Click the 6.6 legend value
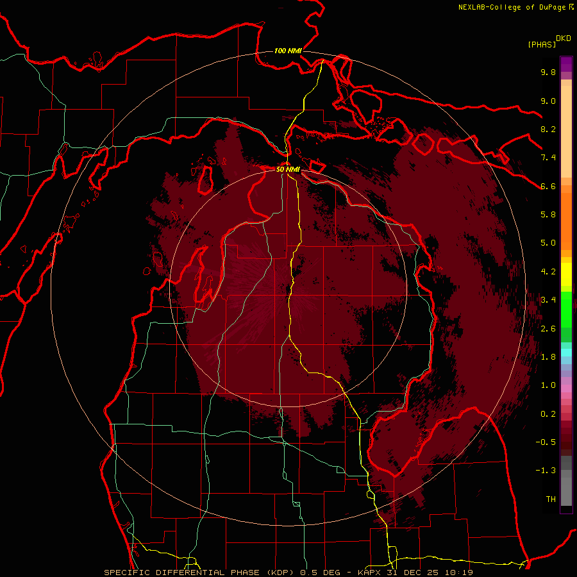This screenshot has width=577, height=577. pos(548,186)
